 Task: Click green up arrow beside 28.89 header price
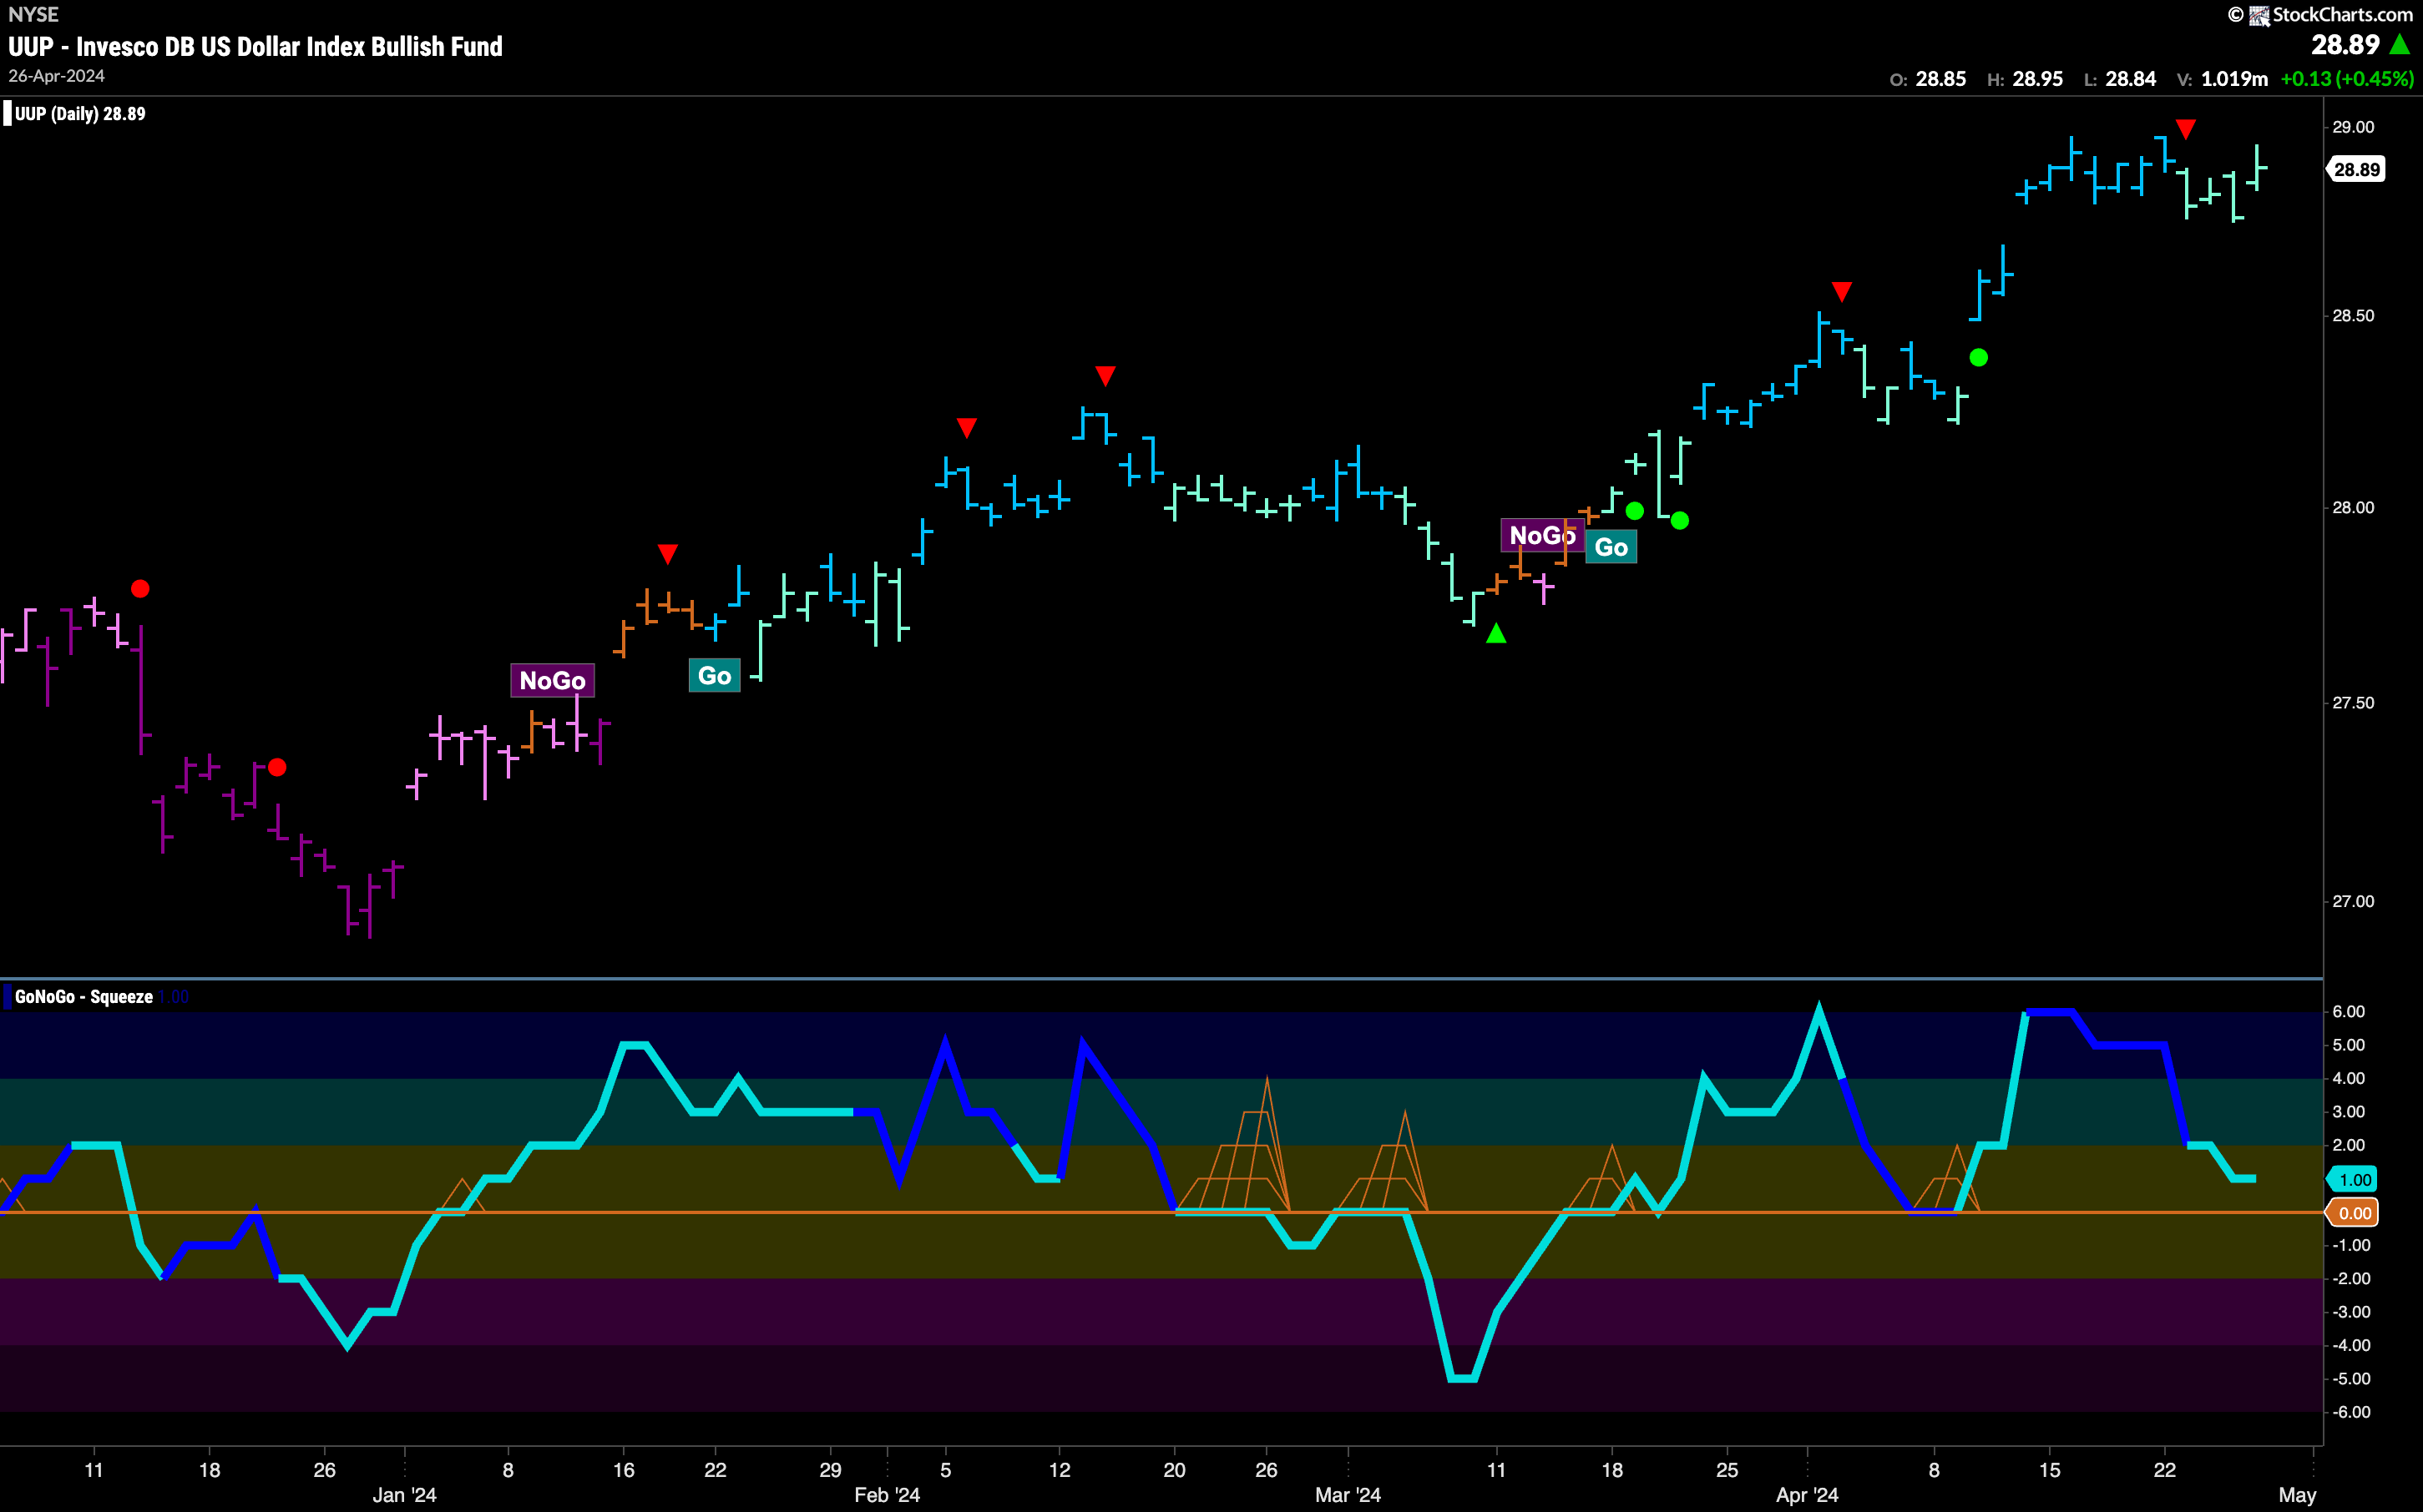click(x=2399, y=45)
